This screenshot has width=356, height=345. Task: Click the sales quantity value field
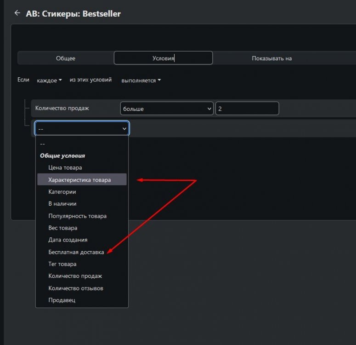[247, 109]
